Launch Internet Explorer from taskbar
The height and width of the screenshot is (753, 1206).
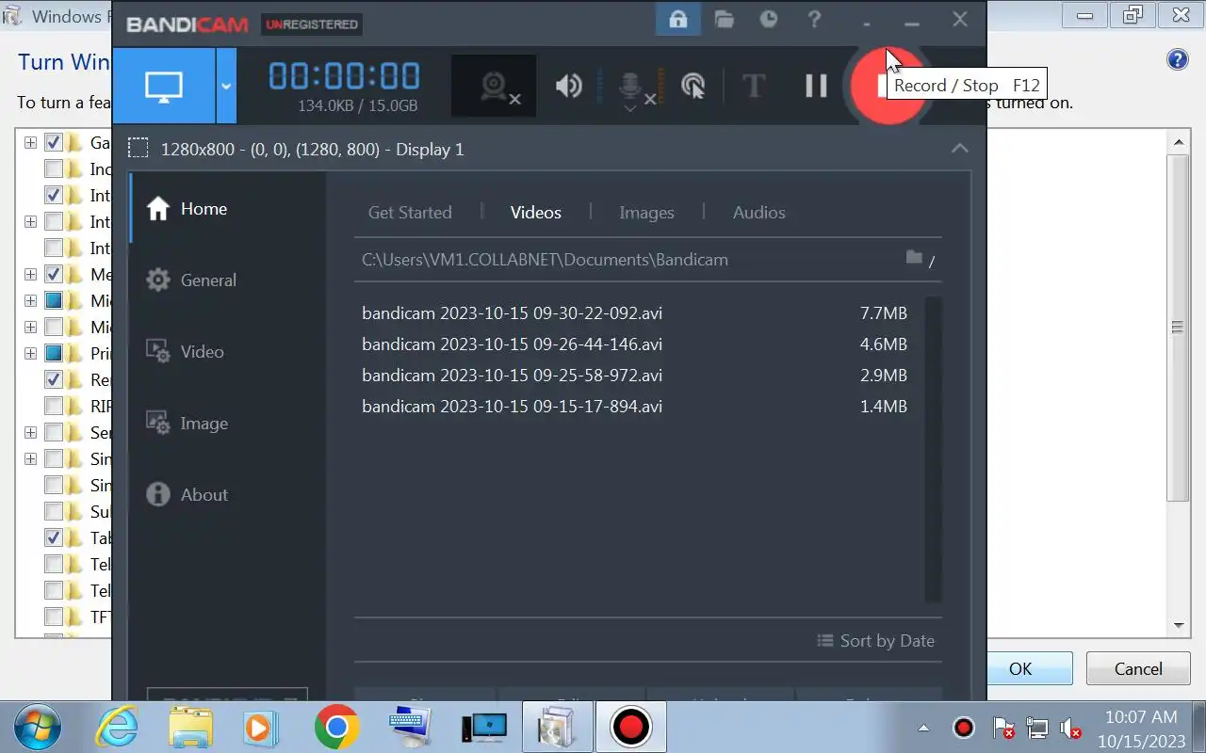[117, 728]
